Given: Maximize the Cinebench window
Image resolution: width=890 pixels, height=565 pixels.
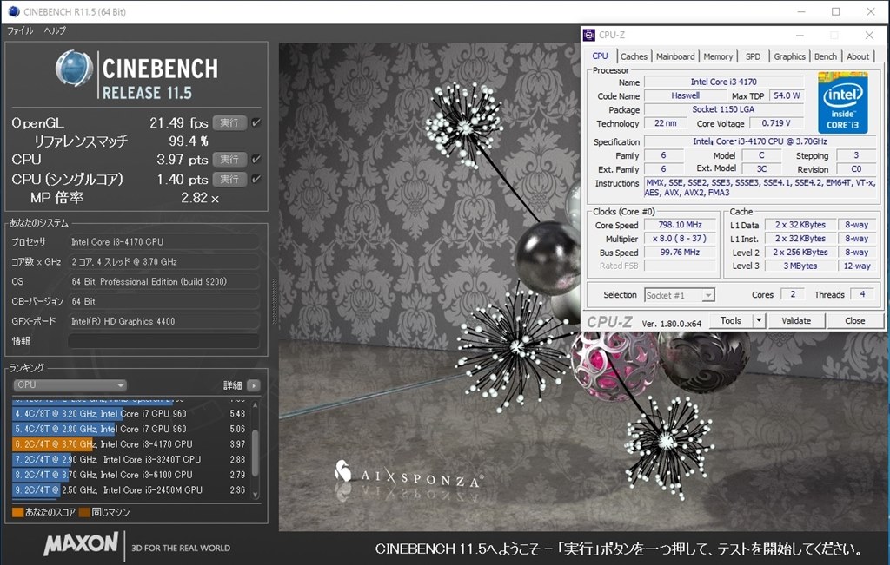Looking at the screenshot, I should tap(836, 12).
